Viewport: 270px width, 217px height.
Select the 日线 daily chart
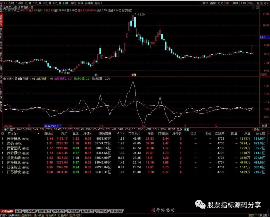pyautogui.click(x=66, y=3)
